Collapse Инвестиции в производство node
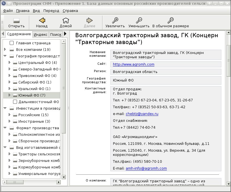 [x=5, y=108]
